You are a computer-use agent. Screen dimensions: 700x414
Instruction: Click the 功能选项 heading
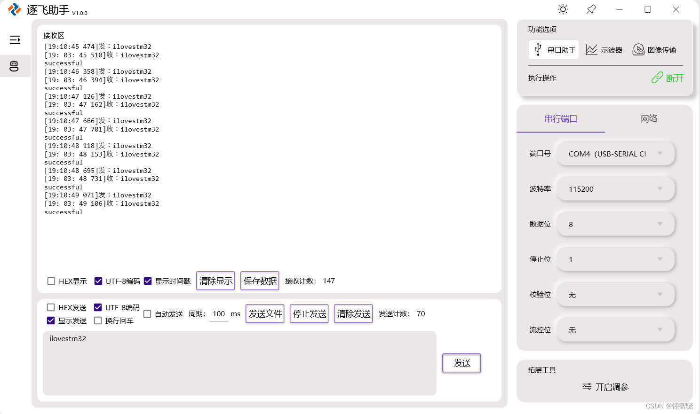click(542, 29)
